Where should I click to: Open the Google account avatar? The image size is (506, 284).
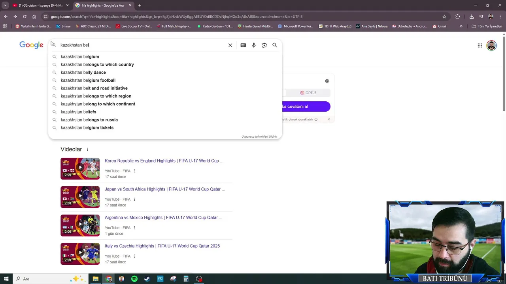pyautogui.click(x=491, y=45)
